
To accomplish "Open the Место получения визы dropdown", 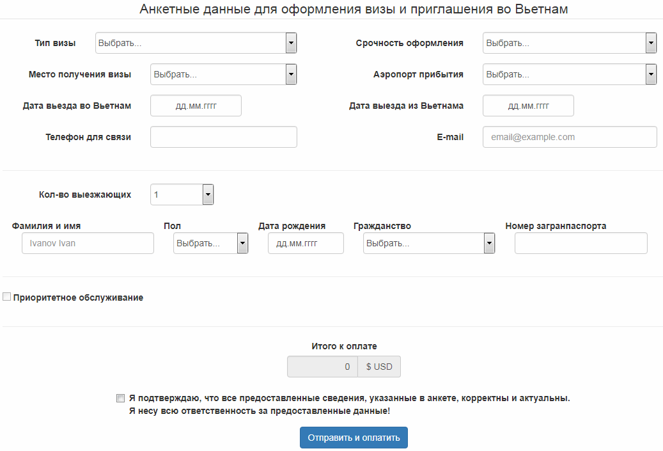I will point(224,74).
